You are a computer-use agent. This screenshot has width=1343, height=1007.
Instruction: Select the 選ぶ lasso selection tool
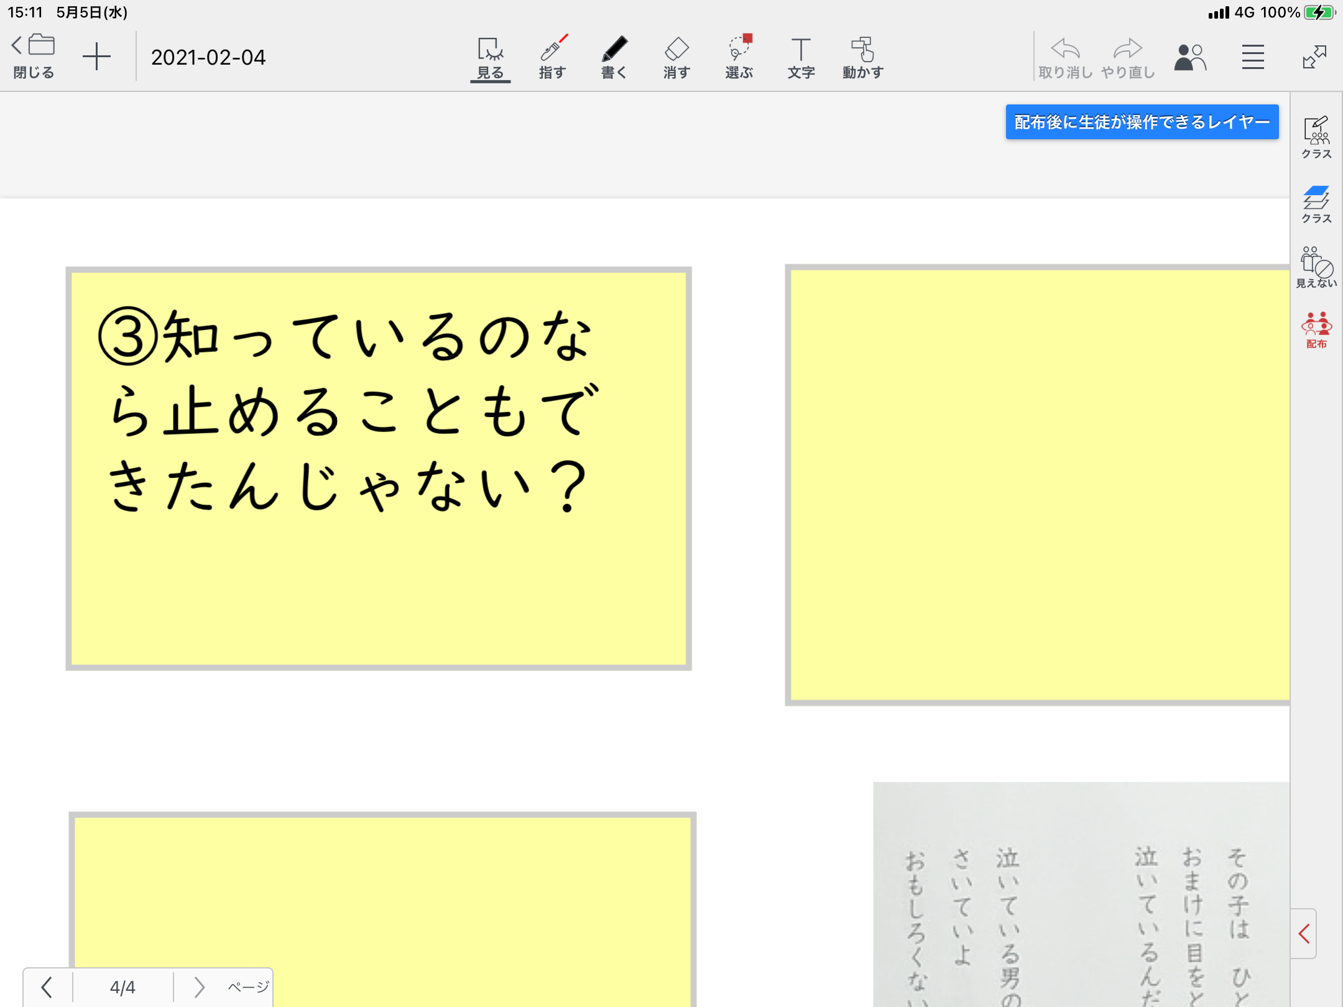739,57
